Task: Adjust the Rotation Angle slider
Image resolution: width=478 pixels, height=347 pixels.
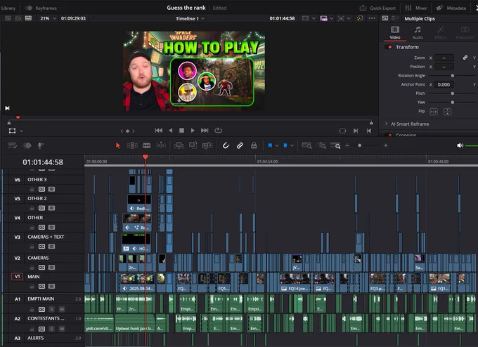Action: point(453,76)
